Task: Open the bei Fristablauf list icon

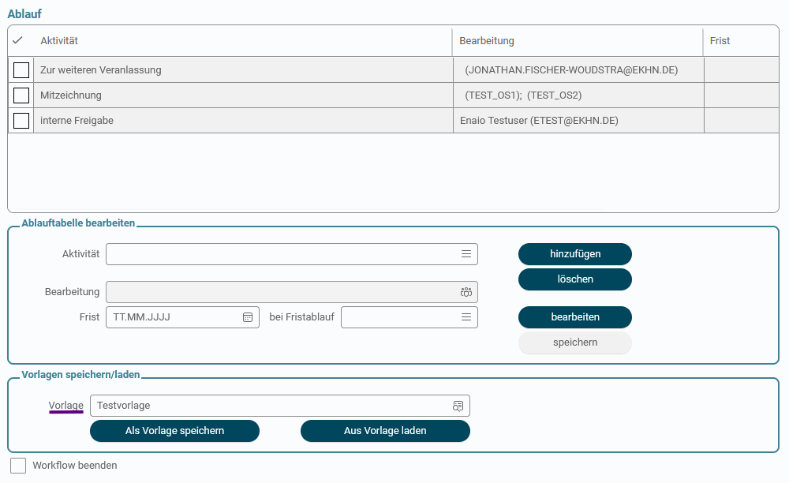Action: (466, 317)
